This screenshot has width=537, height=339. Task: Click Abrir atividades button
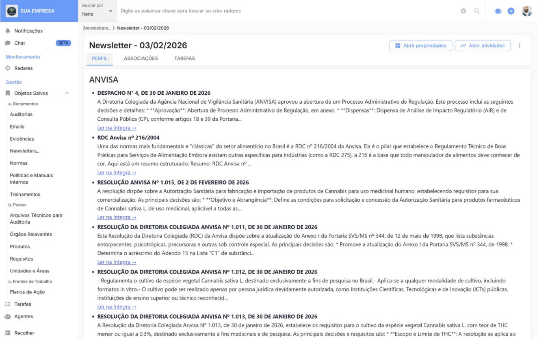point(483,46)
